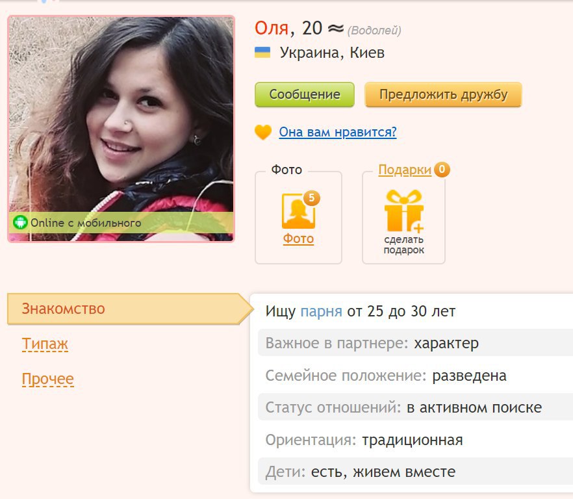Switch to the Прочее tab
This screenshot has height=499, width=573.
[48, 379]
